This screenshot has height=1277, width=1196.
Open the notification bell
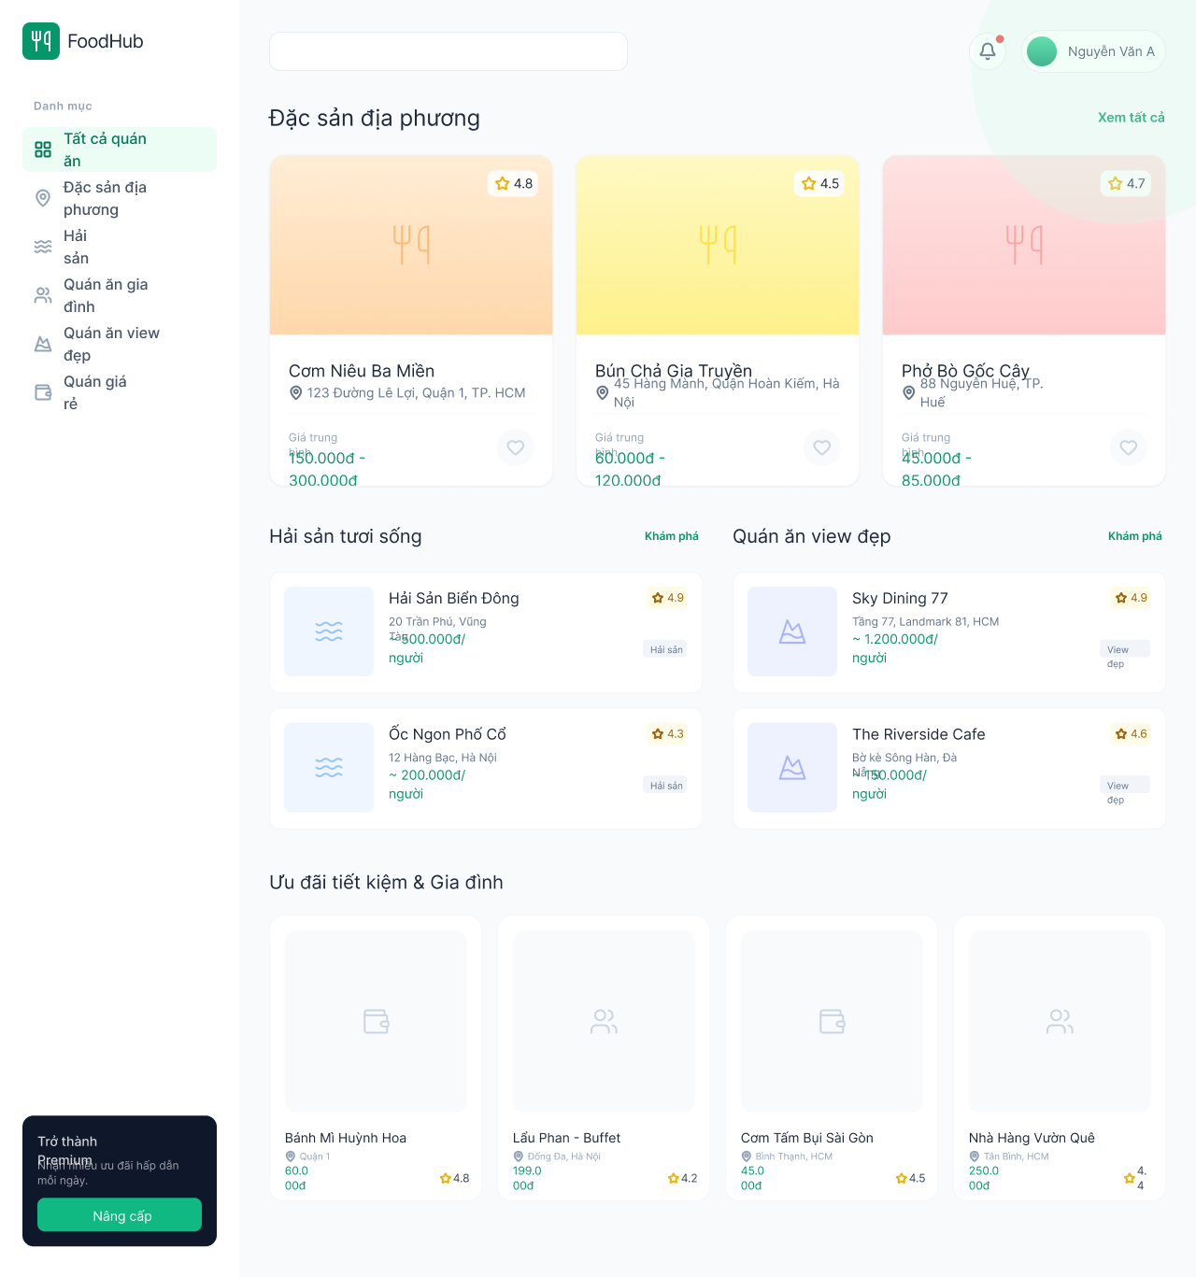click(988, 50)
